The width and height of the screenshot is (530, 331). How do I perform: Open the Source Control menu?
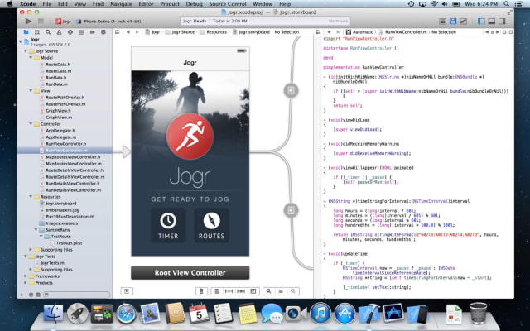pos(227,4)
